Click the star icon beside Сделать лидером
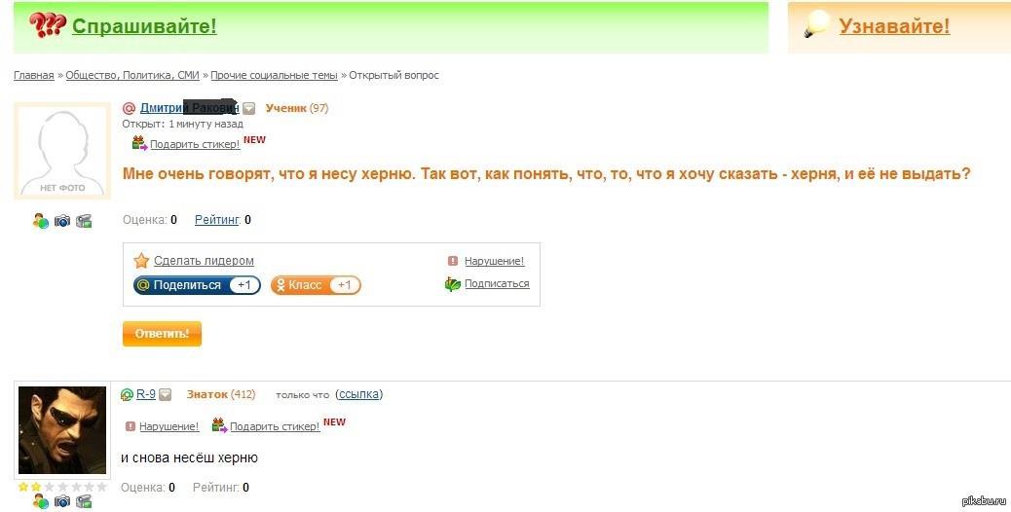1011x512 pixels. 141,261
